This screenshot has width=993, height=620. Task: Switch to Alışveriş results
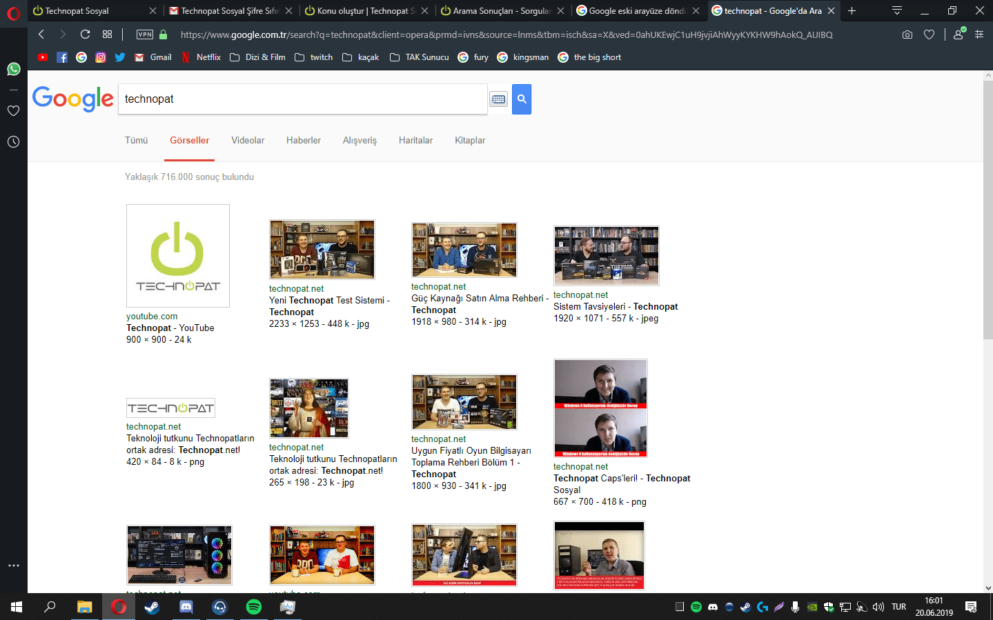click(x=360, y=141)
